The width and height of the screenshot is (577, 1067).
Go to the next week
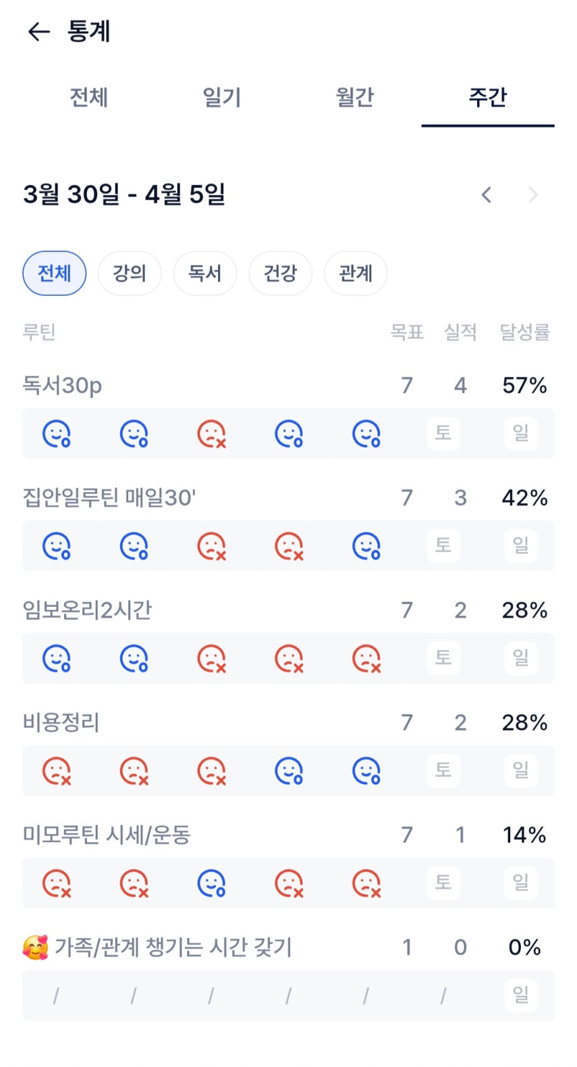tap(533, 195)
